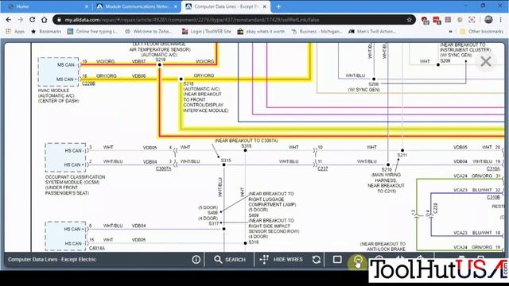This screenshot has width=509, height=286.
Task: Click the first red extension icon
Action: tap(425, 21)
